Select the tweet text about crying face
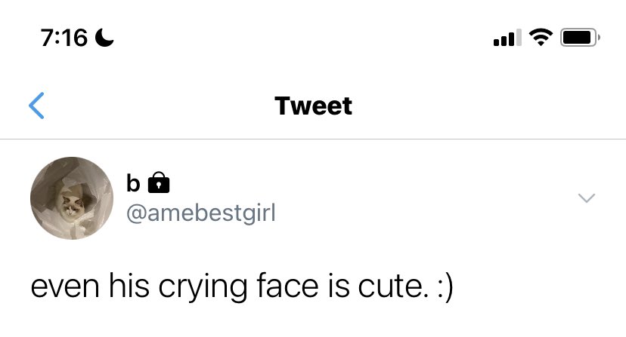This screenshot has width=626, height=337. point(242,286)
